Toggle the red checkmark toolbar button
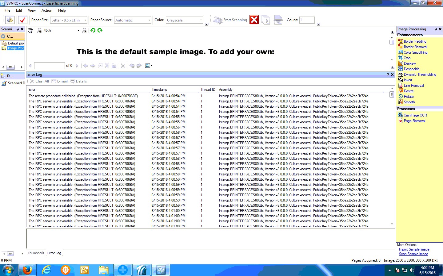443x276 pixels. click(x=23, y=20)
